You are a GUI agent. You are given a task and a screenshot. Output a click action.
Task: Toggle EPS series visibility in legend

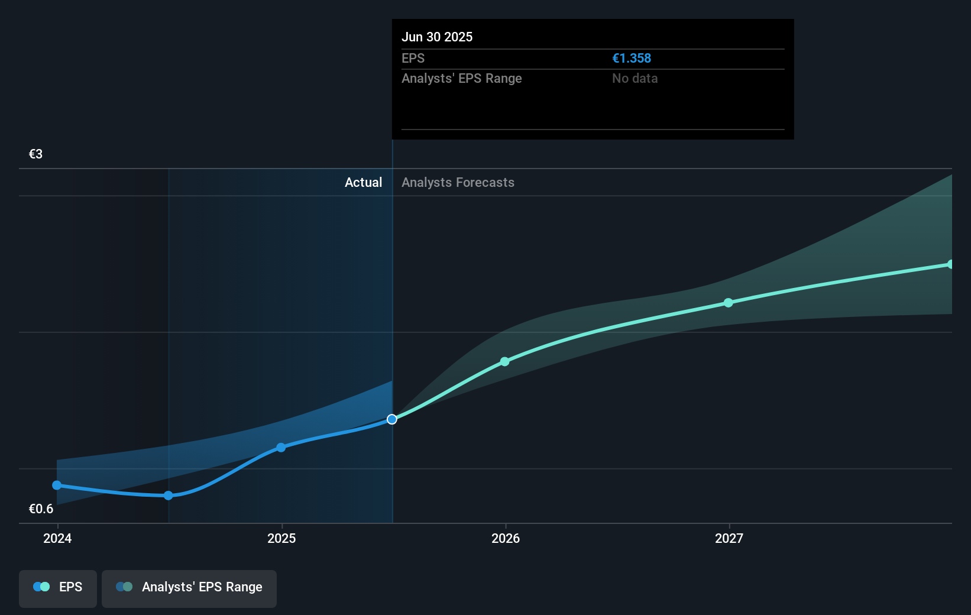[57, 588]
